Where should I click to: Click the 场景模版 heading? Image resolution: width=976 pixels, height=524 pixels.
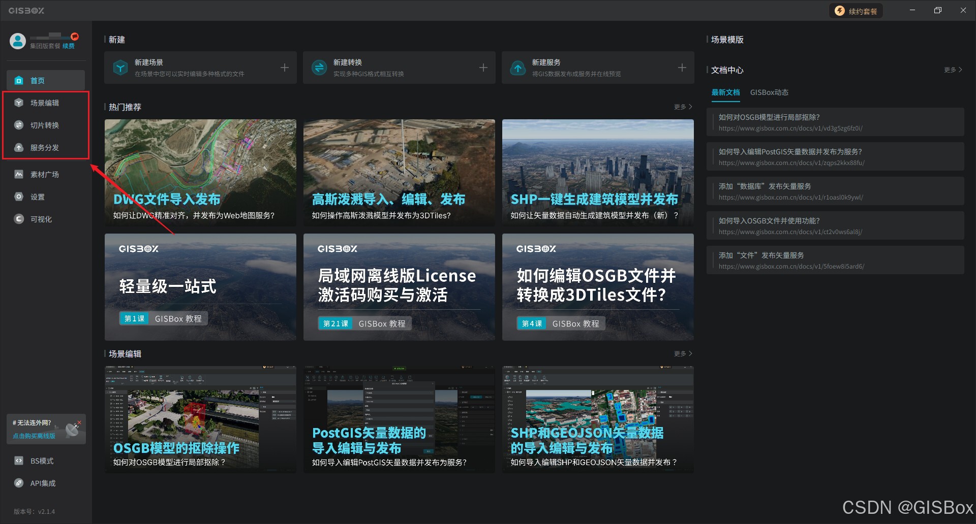coord(727,40)
